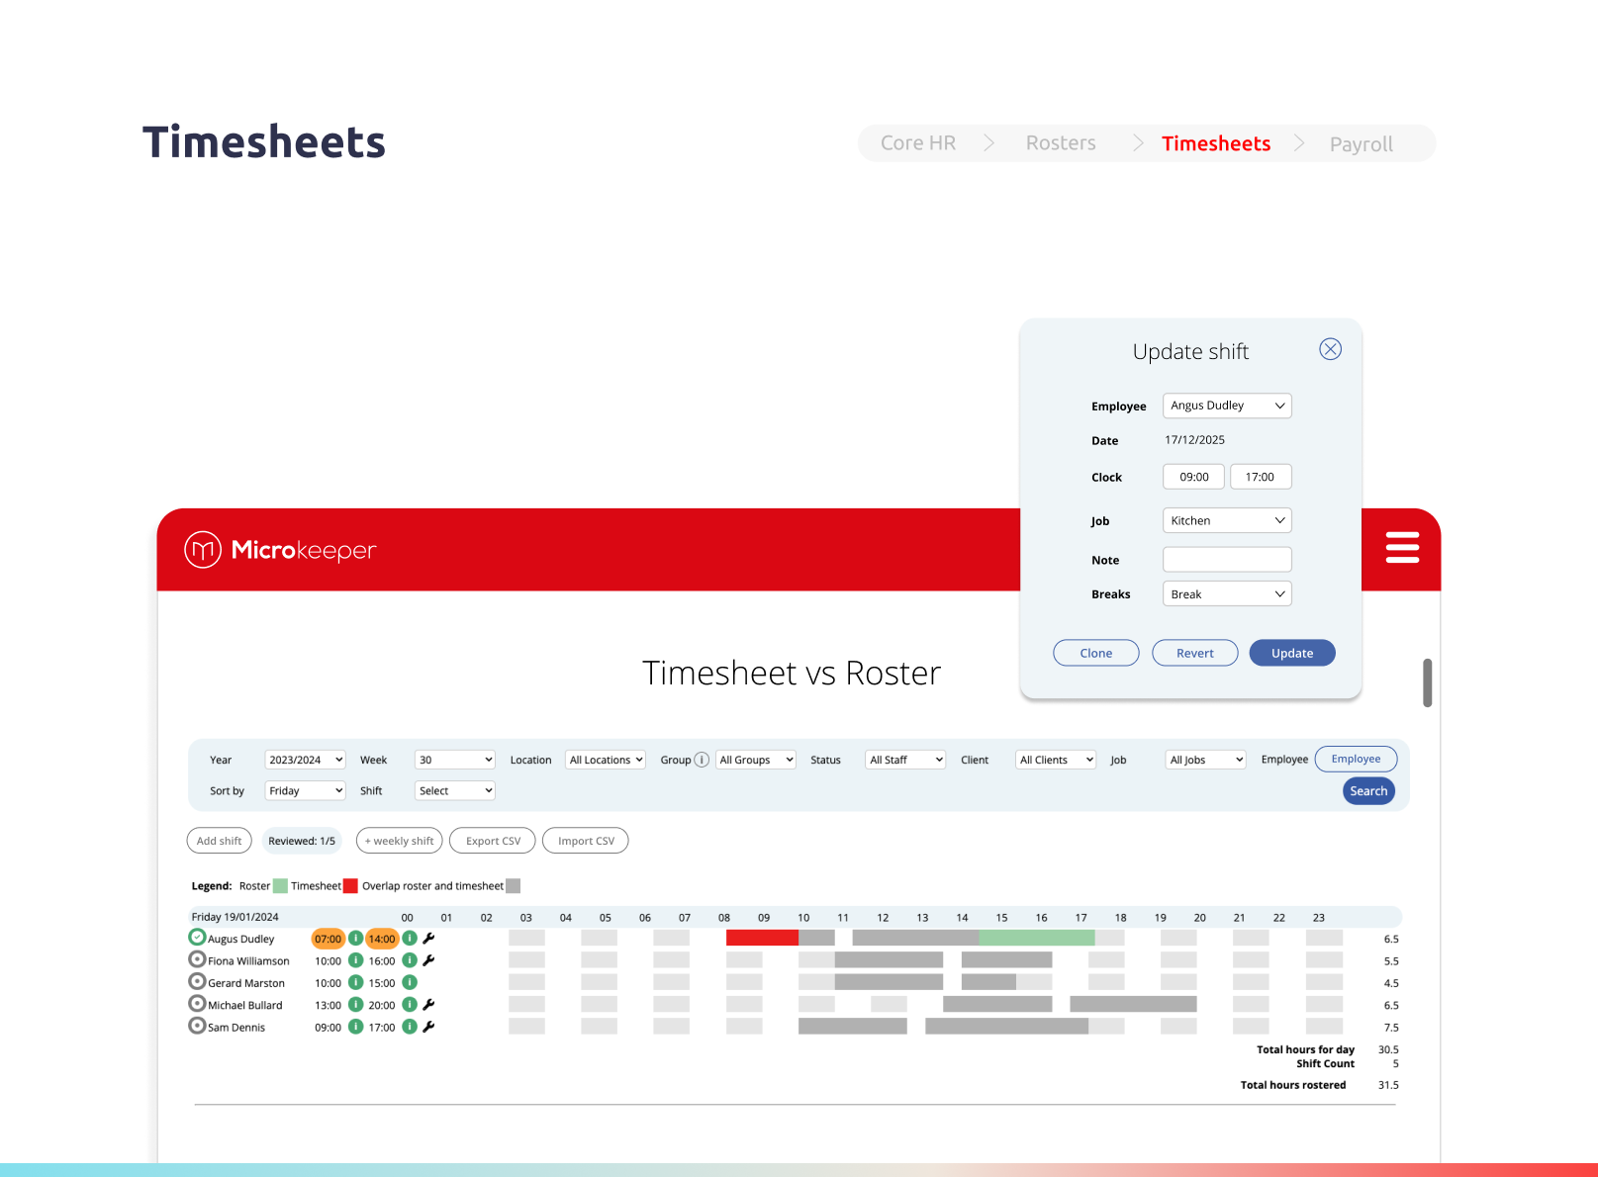
Task: Open the Week dropdown showing 30
Action: pyautogui.click(x=454, y=760)
